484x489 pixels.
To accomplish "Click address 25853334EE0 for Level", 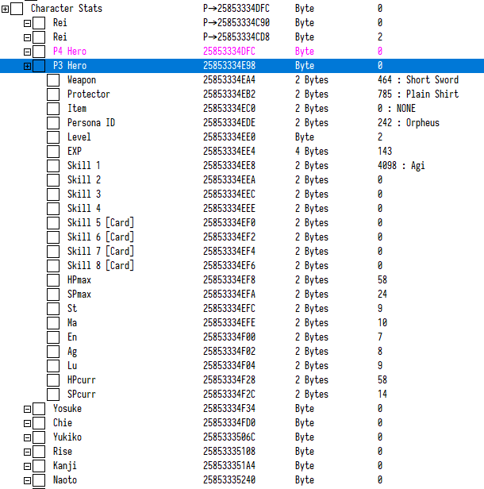I will coord(229,137).
